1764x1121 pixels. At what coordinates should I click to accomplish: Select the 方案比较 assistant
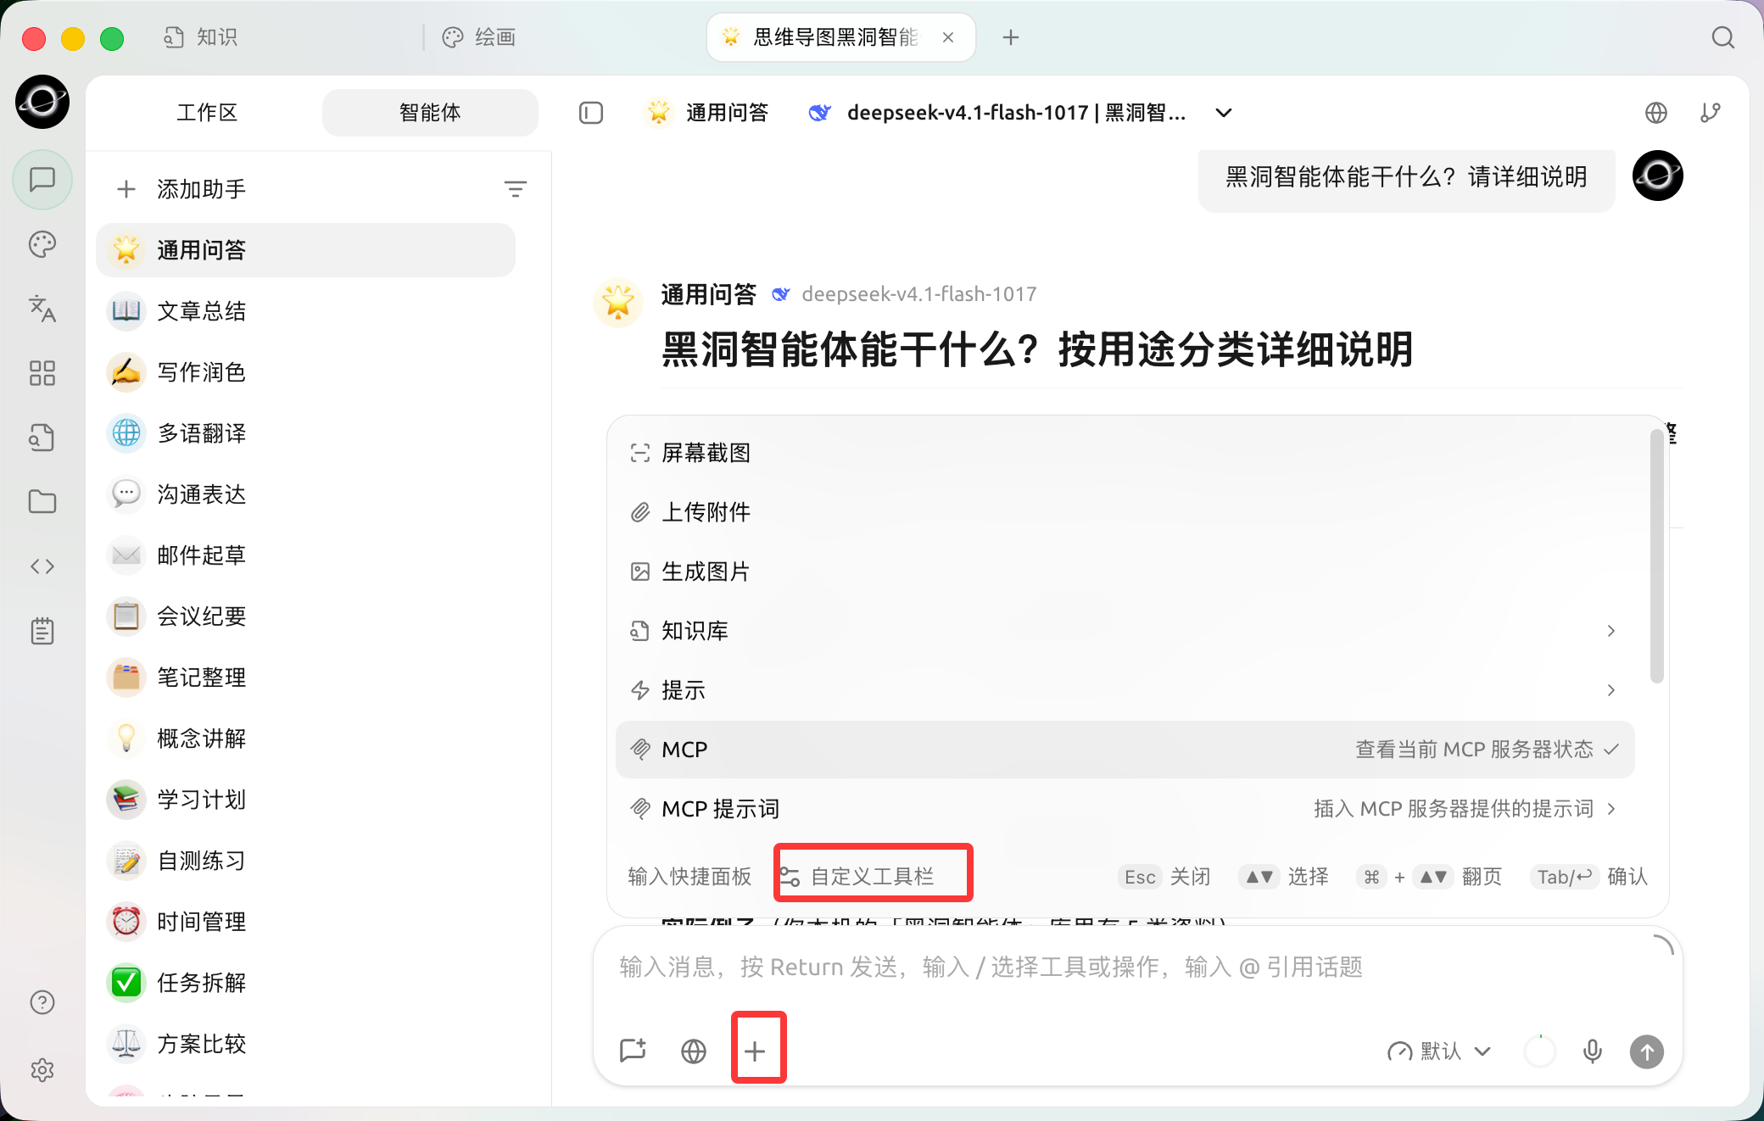[x=306, y=1044]
